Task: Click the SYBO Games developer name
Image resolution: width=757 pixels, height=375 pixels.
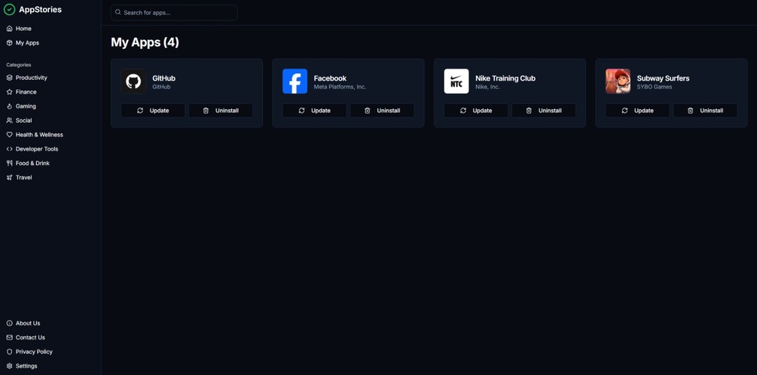Action: coord(654,87)
